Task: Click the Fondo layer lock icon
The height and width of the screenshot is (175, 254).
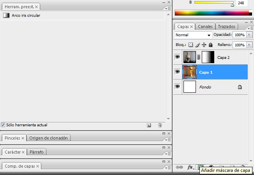Action: point(240,87)
